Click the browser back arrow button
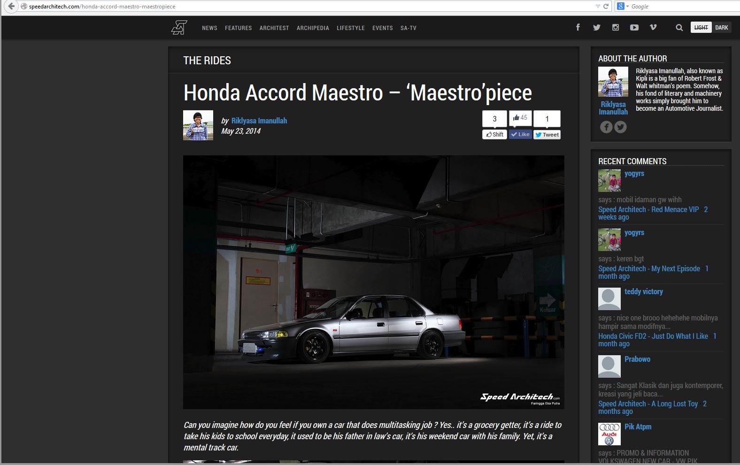The image size is (740, 465). pos(11,7)
